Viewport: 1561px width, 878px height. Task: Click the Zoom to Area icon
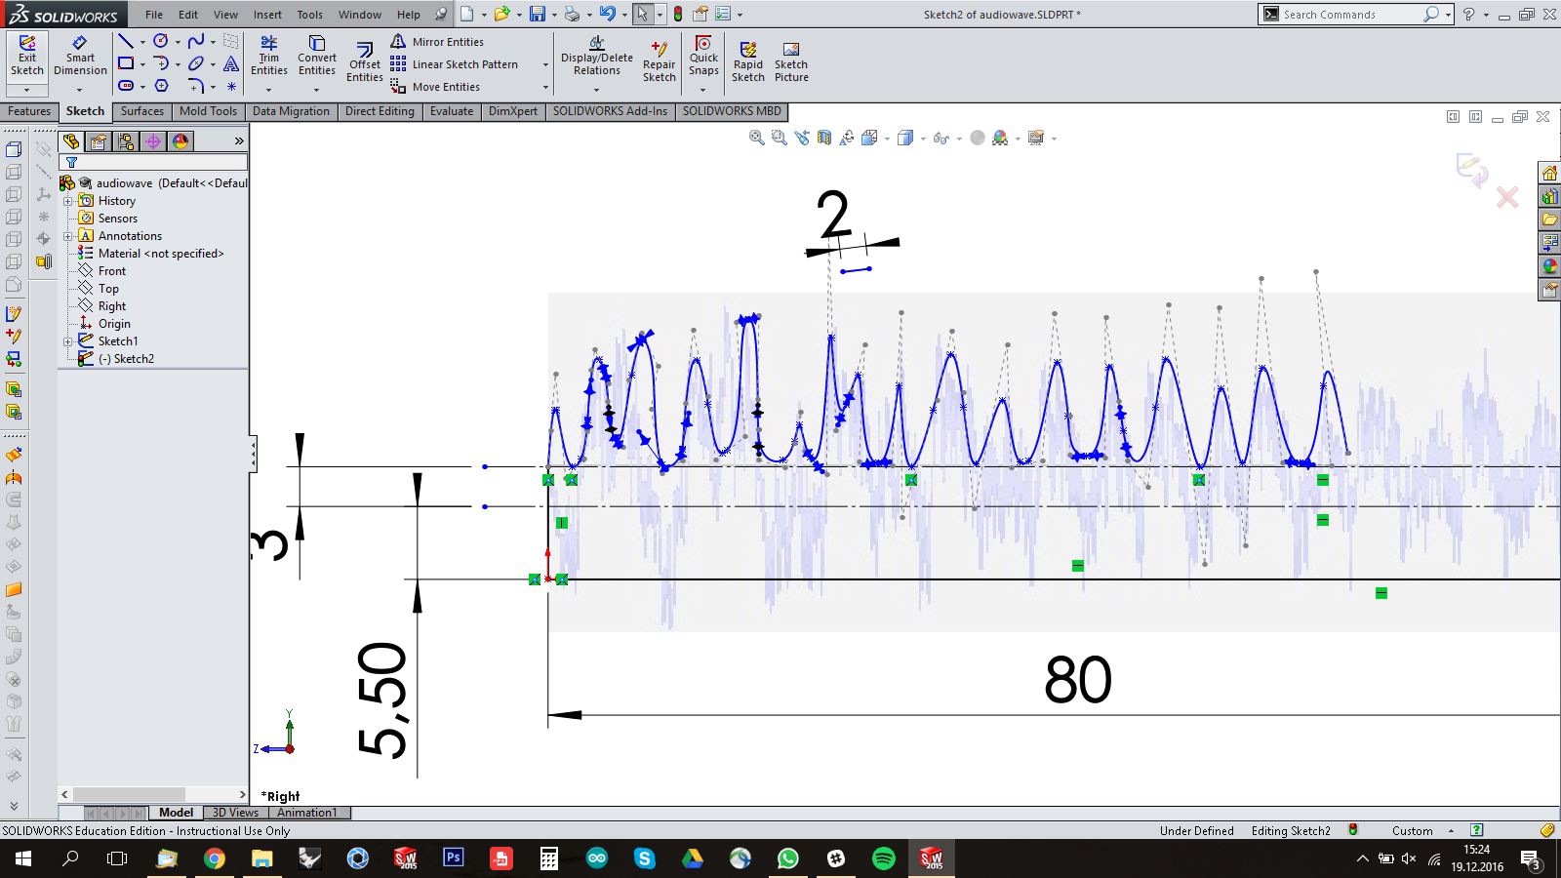[779, 138]
